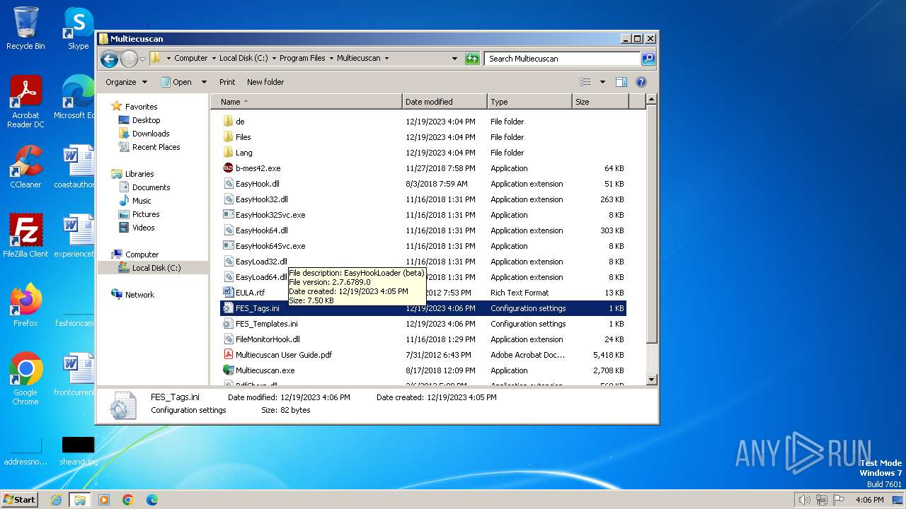The width and height of the screenshot is (906, 509).
Task: Sort by the Type column header
Action: [x=529, y=102]
